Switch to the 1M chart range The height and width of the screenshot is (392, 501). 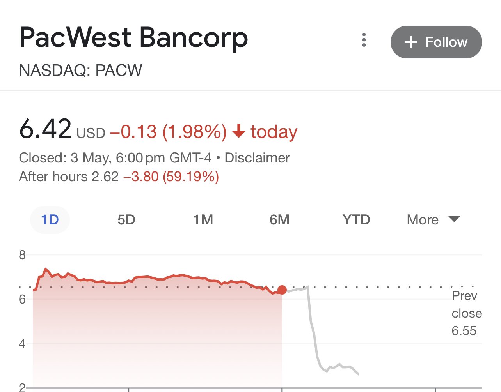point(203,220)
